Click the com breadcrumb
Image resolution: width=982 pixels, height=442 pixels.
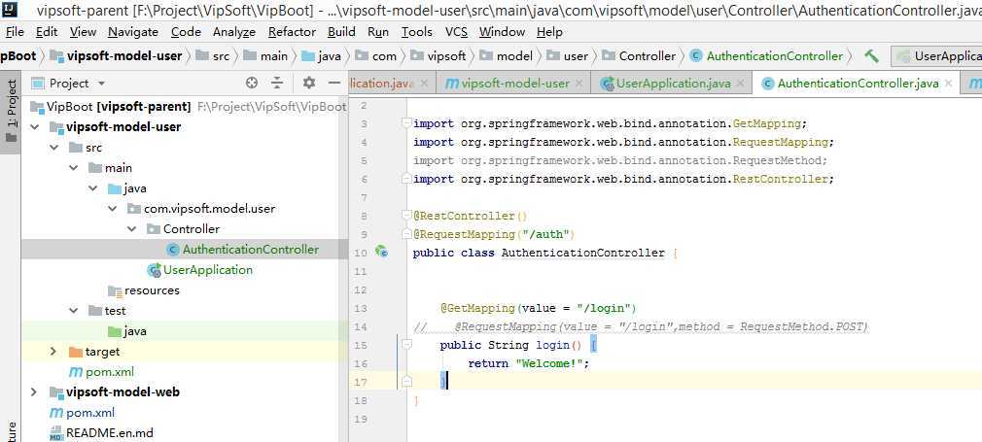(375, 56)
